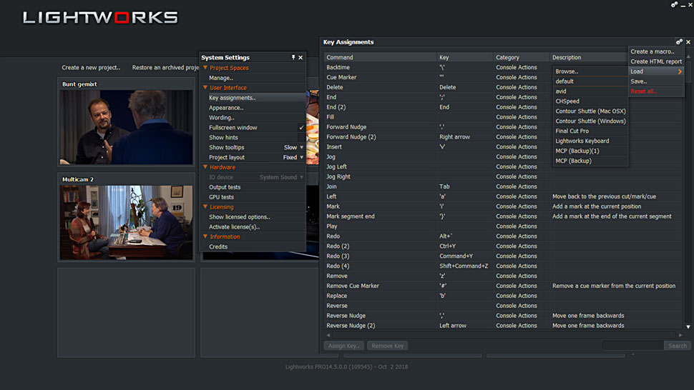
Task: Open Output tests
Action: [225, 187]
